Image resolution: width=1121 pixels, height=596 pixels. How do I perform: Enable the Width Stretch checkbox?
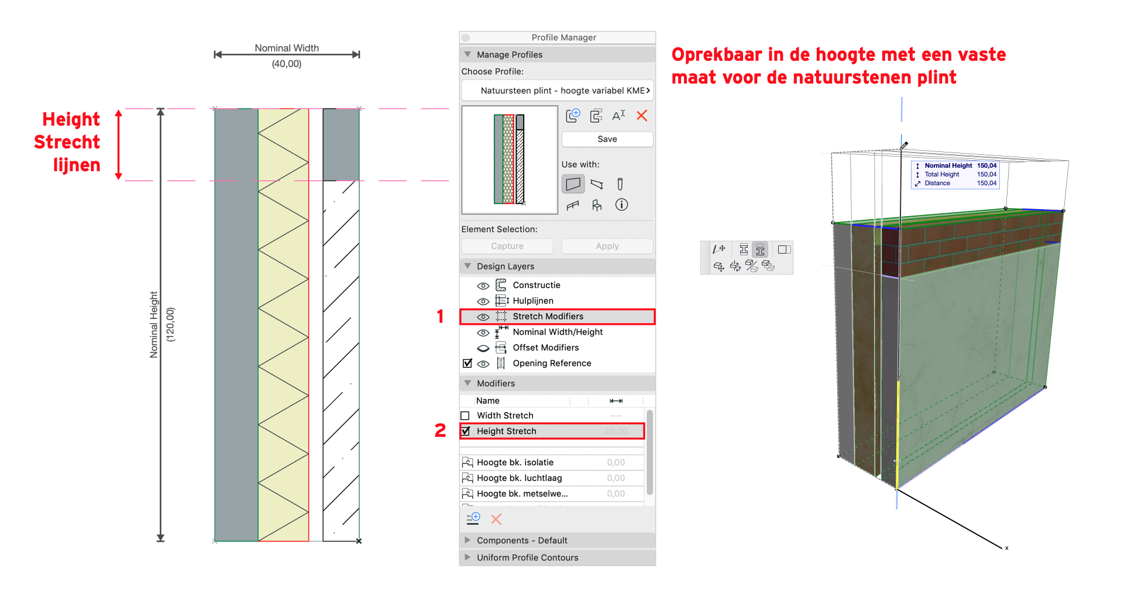tap(466, 415)
